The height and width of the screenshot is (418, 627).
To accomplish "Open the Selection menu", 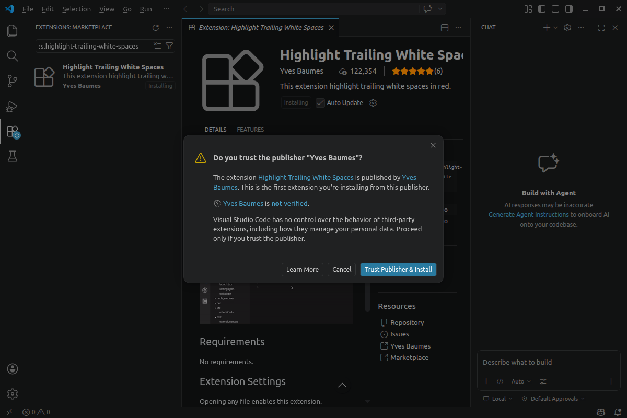I will [76, 9].
